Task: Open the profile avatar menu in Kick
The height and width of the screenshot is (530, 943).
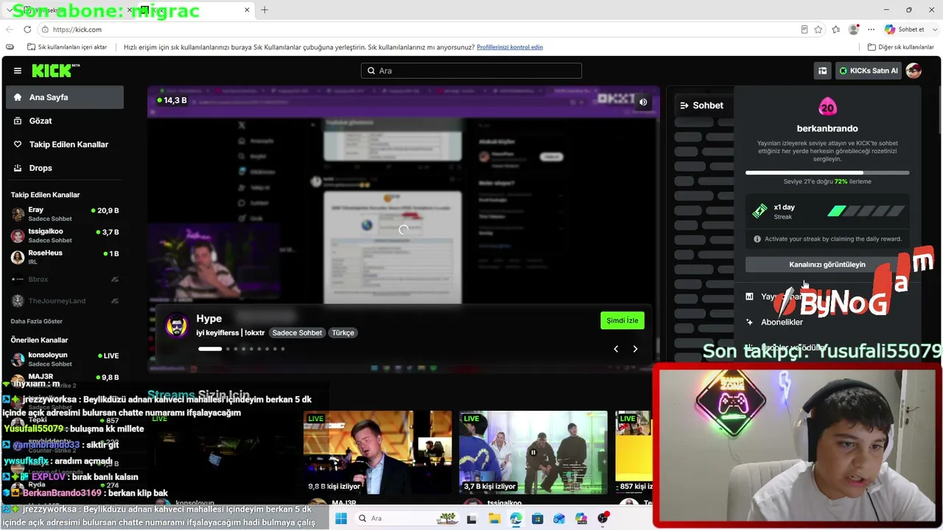Action: coord(914,71)
